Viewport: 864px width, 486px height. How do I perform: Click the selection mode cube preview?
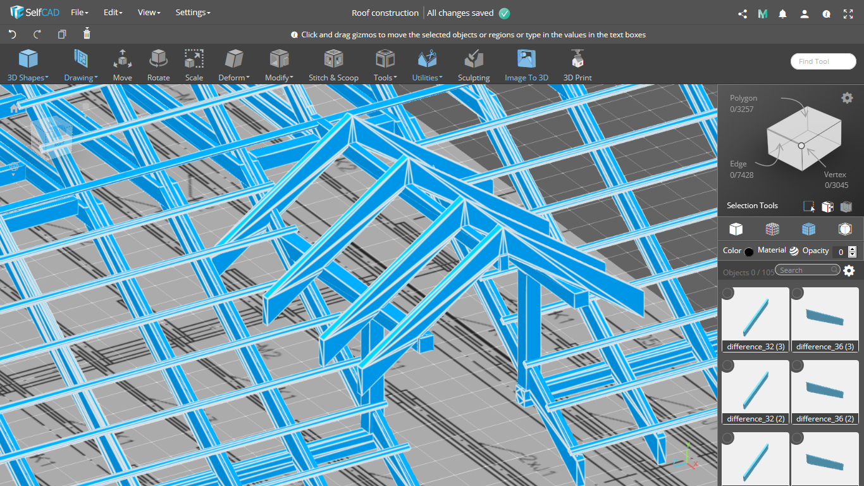click(803, 138)
